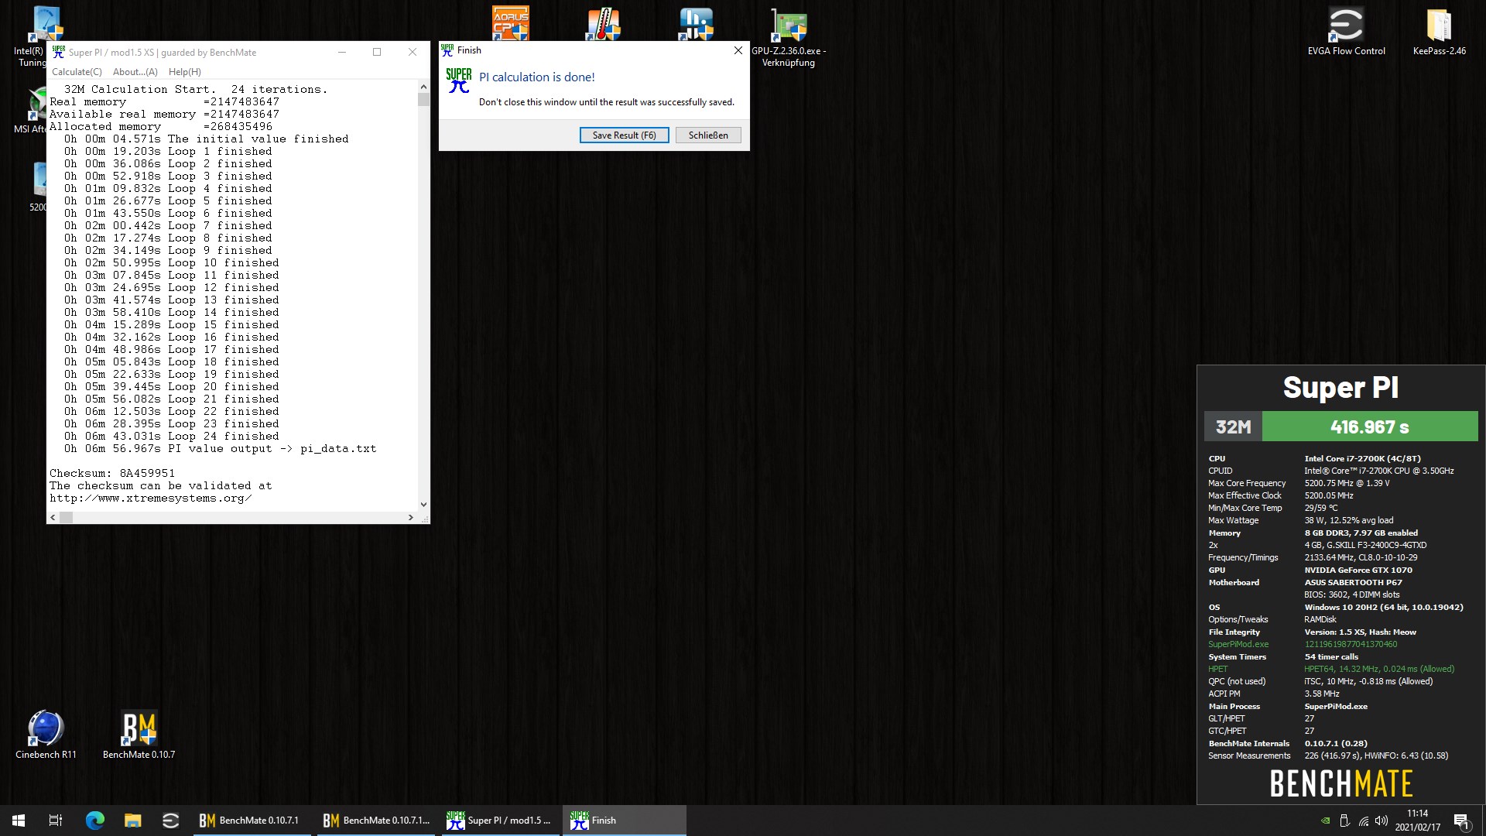
Task: Minimize the Super PI window
Action: point(342,52)
